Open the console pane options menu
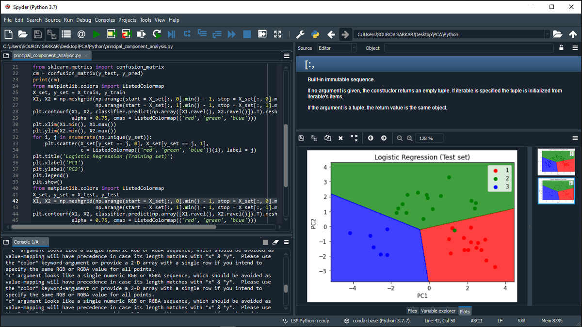The width and height of the screenshot is (582, 327). [286, 242]
